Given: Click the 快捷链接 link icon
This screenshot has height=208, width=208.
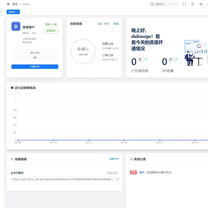Looking at the screenshot, I should pyautogui.click(x=12, y=159).
